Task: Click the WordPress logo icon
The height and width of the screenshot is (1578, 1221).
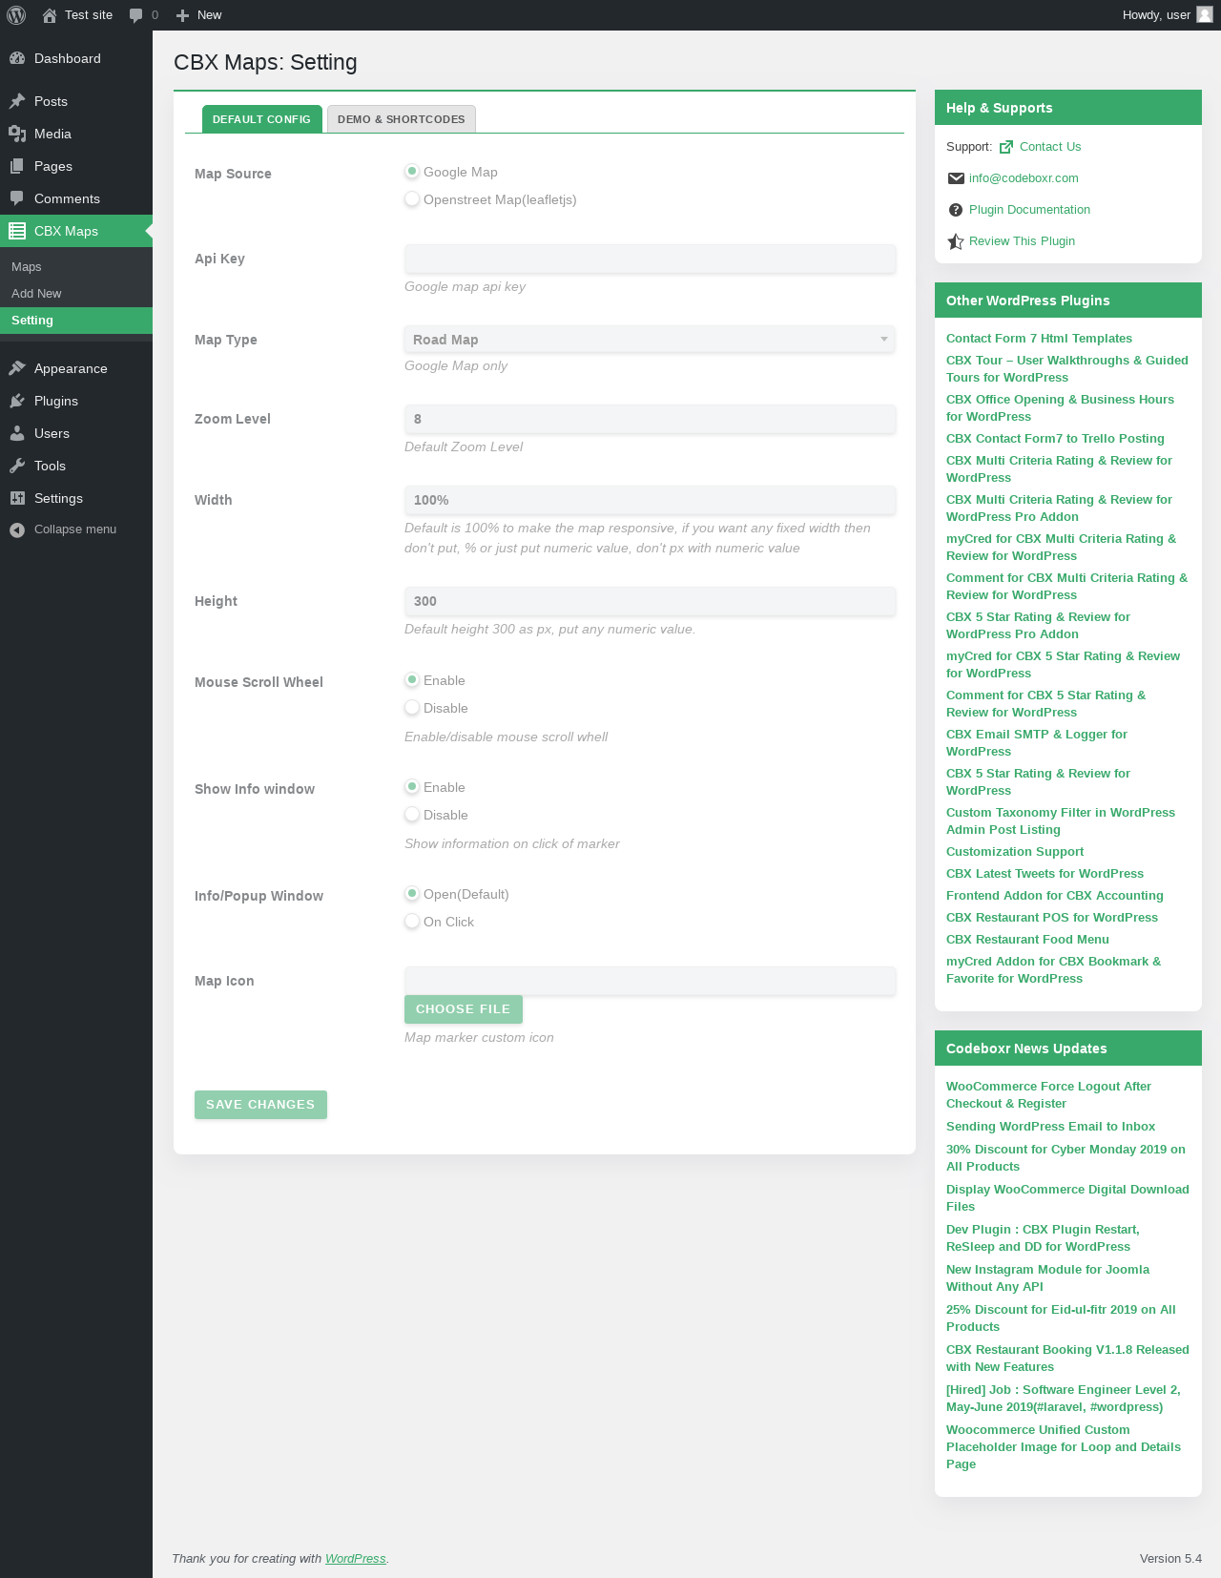Action: (16, 15)
